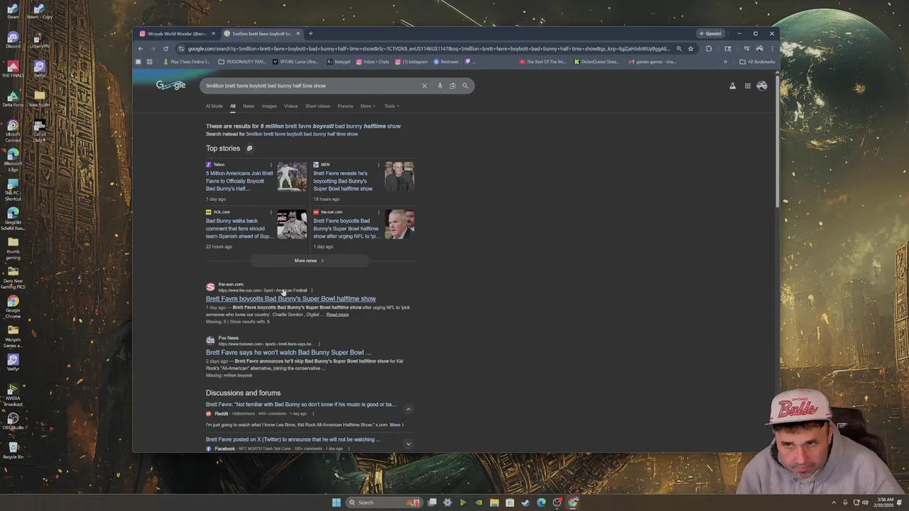Open UrbanVPN desktop shortcut

(x=39, y=40)
